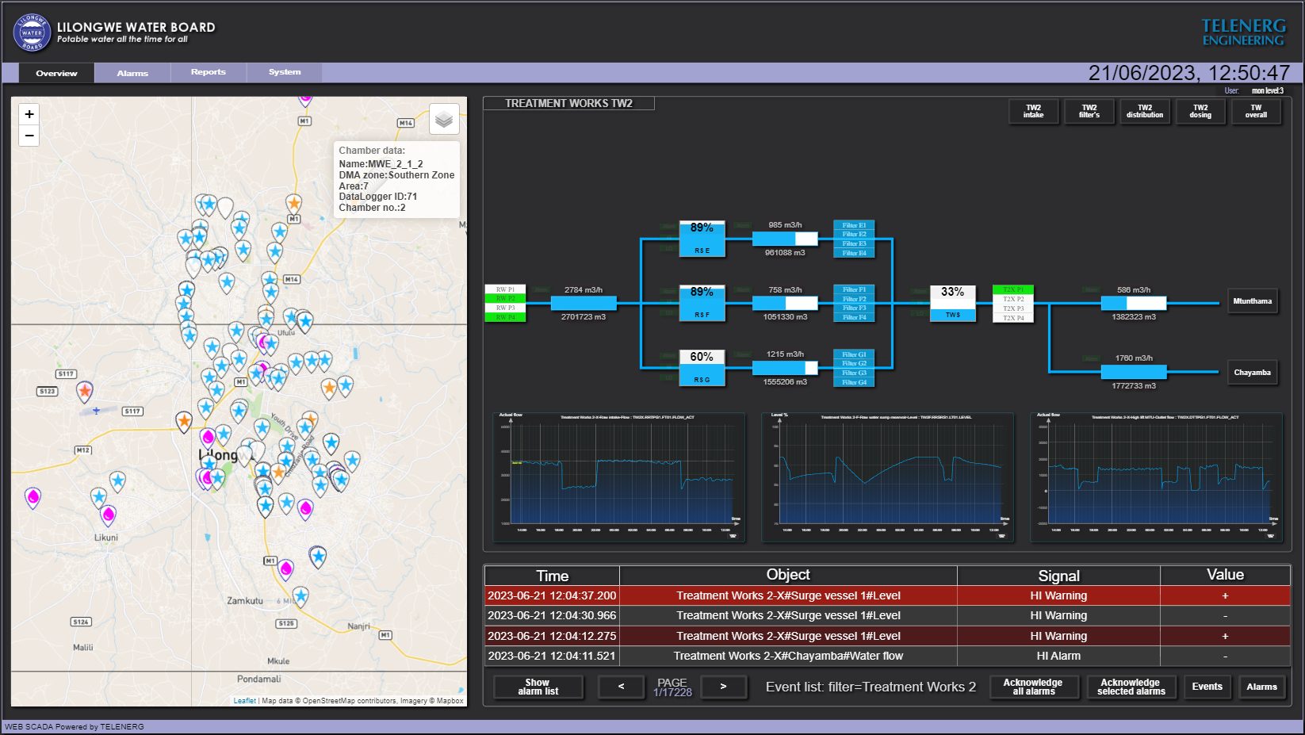The image size is (1305, 735).
Task: Open the map layers control
Action: click(444, 120)
